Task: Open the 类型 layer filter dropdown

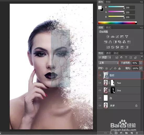Action: pyautogui.click(x=105, y=58)
